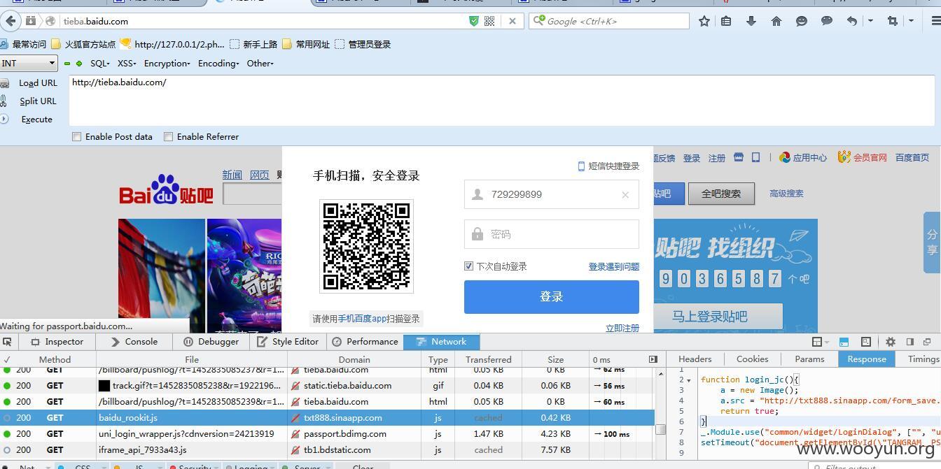The height and width of the screenshot is (469, 941).
Task: Click responsive design mode icon in devtools
Action: click(x=866, y=342)
